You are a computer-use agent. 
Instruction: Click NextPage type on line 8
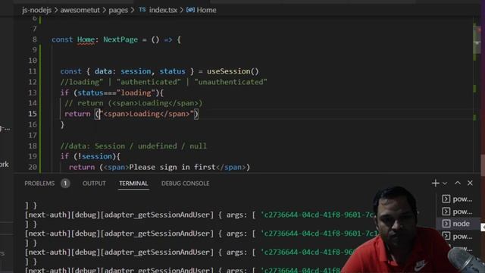120,40
